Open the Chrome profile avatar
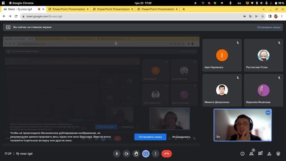The image size is (286, 161). pos(276,17)
